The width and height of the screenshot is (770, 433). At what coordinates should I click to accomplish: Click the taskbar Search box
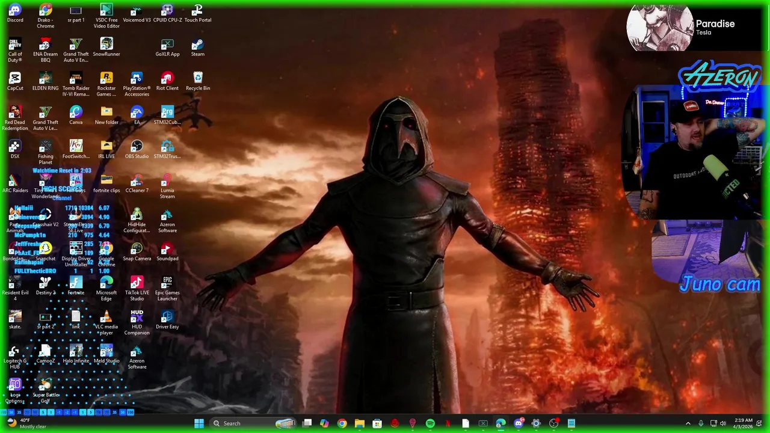[253, 423]
